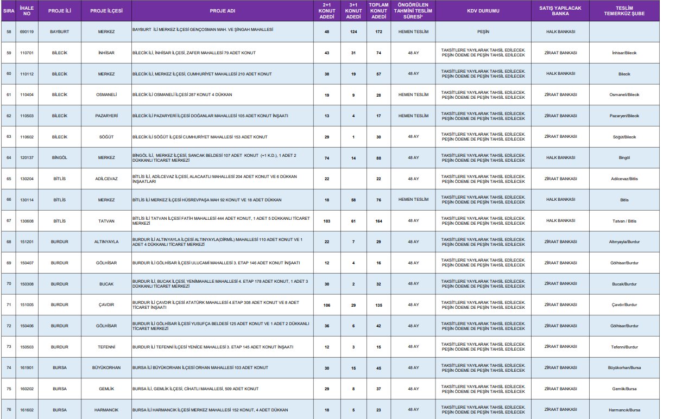Click Pazaryeri/Bilecik branch cell
The width and height of the screenshot is (695, 419).
[624, 116]
